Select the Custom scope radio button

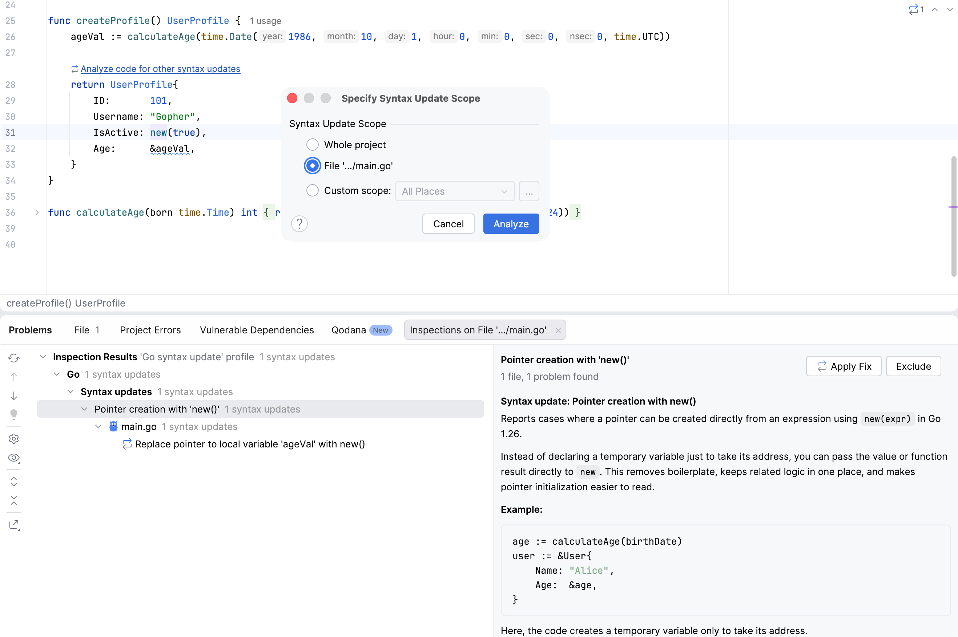point(312,191)
